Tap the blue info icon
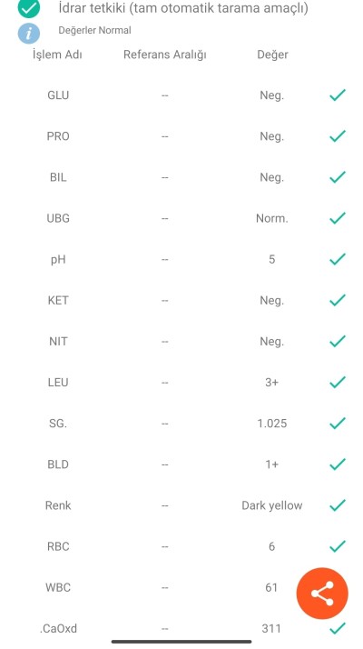Viewport: 363px width, 649px height. pos(29,33)
